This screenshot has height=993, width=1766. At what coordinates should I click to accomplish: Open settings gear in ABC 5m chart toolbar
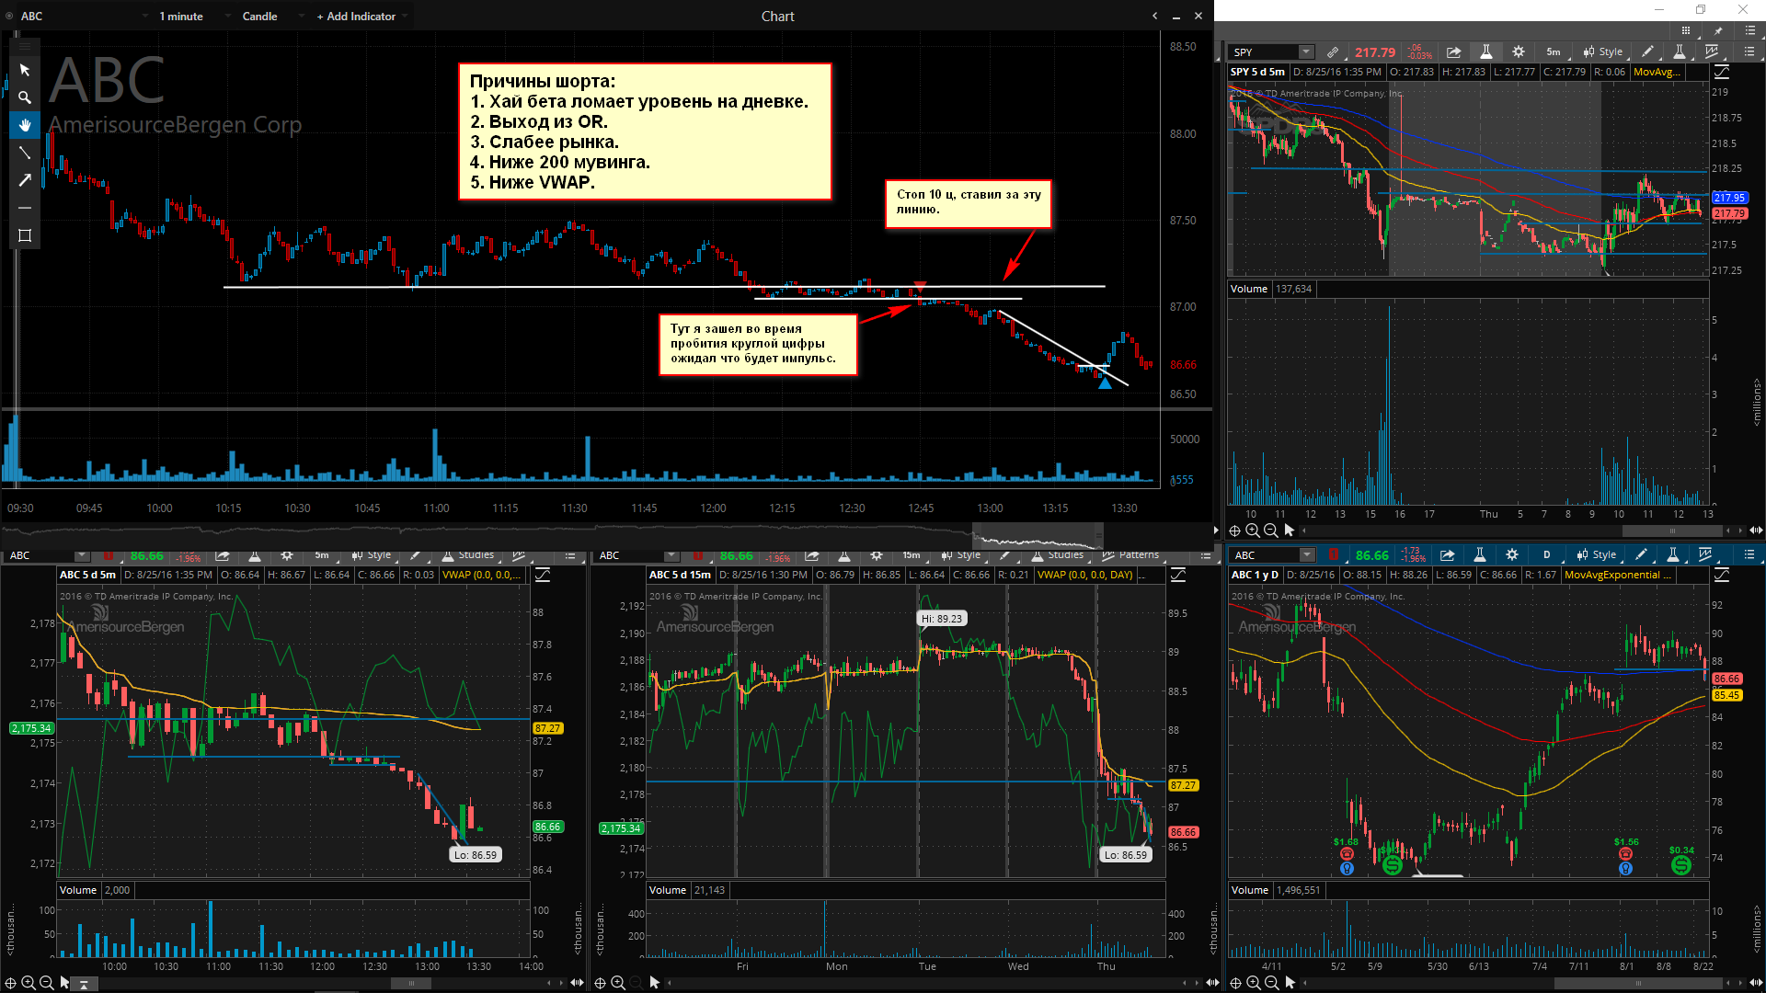(x=287, y=555)
